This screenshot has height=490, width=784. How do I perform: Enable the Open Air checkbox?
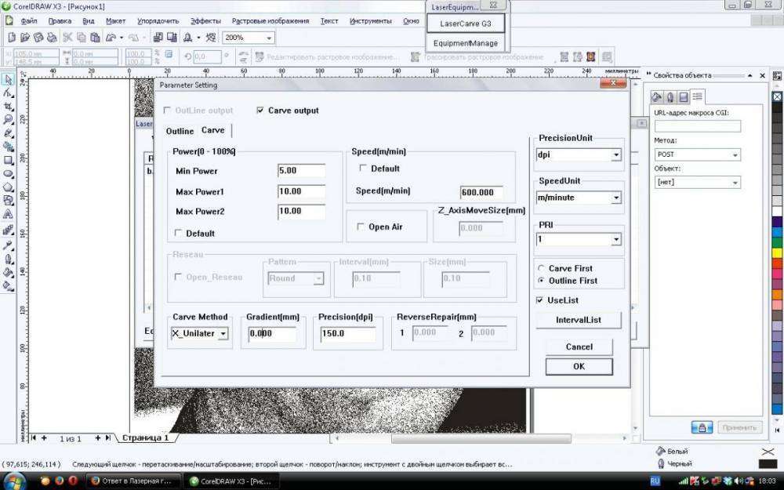click(x=361, y=227)
